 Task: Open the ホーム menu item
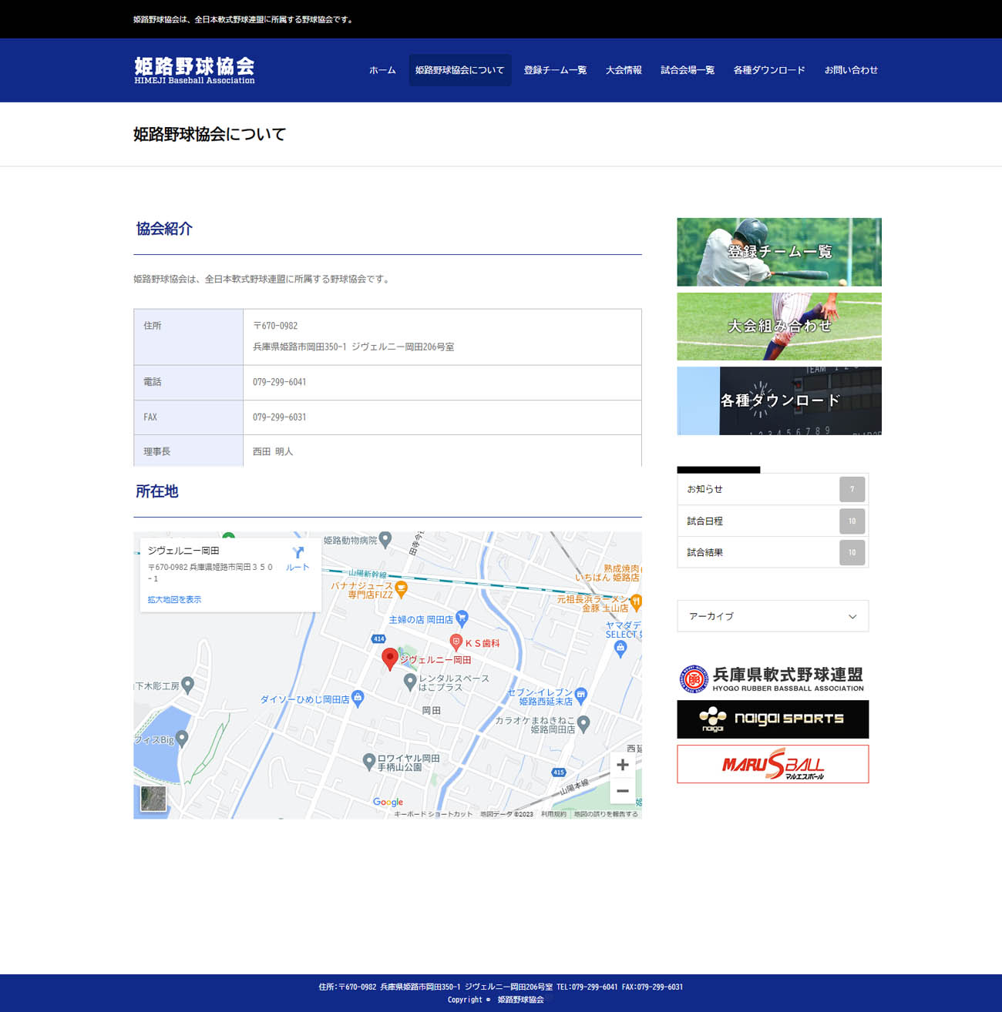click(382, 70)
